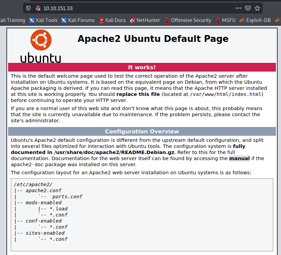Viewport: 281px width, 255px height.
Task: Open the Kali Training bookmark
Action: [12, 20]
